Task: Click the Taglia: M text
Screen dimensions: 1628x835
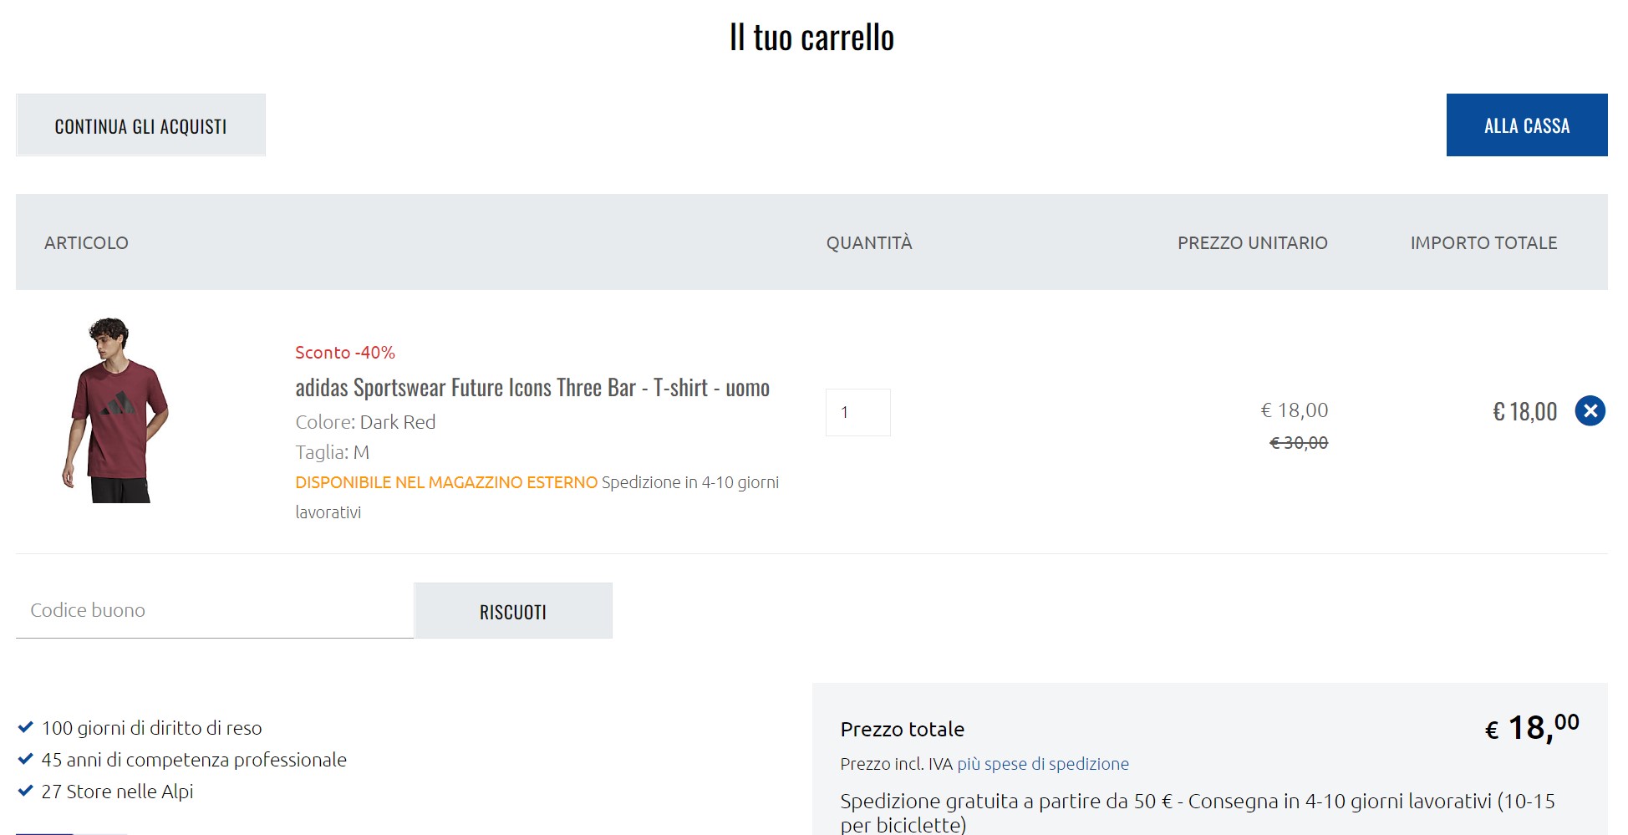Action: [332, 452]
